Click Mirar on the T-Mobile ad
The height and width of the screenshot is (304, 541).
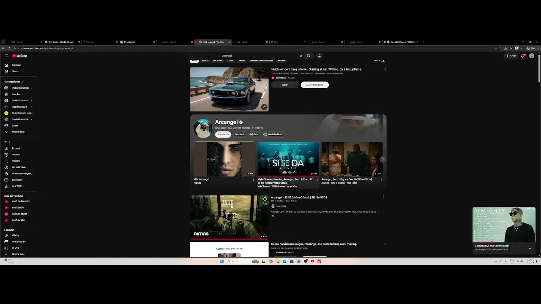point(285,85)
